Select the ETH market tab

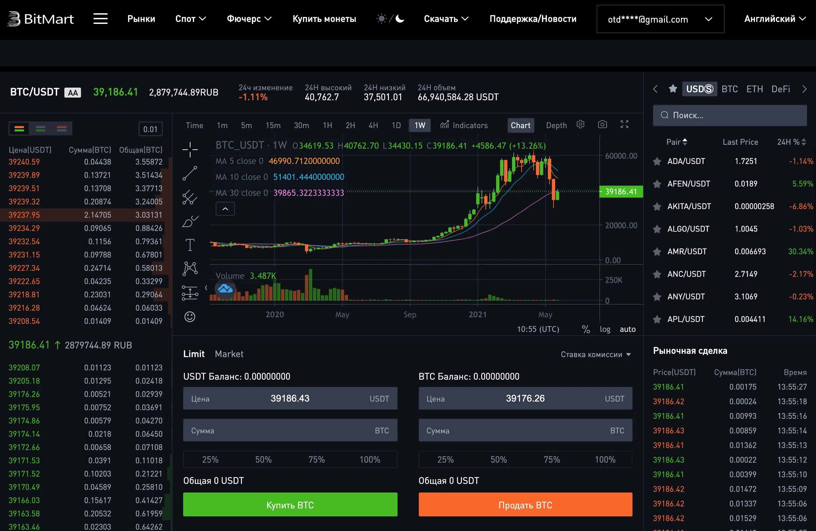point(755,89)
